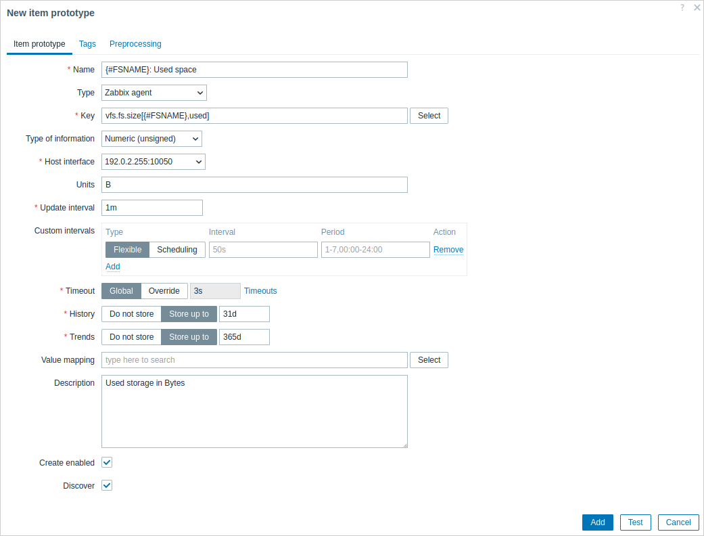The height and width of the screenshot is (536, 704).
Task: Uncheck the Discover checkbox
Action: click(x=107, y=485)
